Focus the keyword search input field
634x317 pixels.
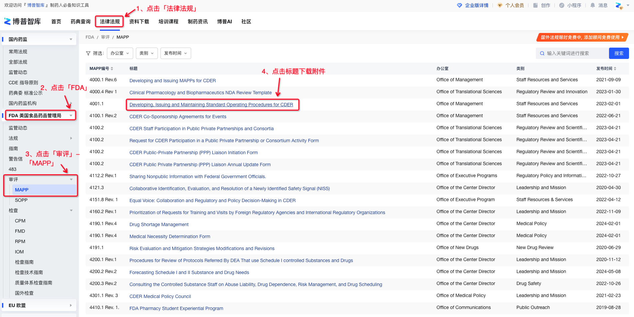point(572,53)
